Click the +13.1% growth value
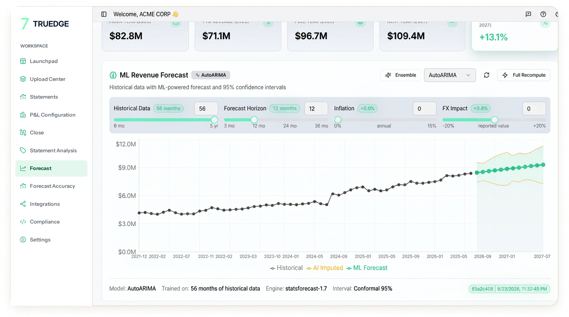 coord(493,37)
